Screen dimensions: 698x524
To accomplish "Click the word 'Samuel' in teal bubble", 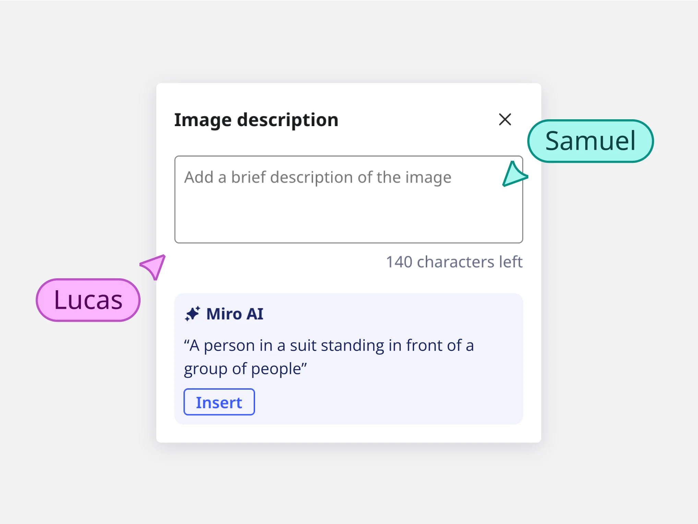I will (590, 141).
